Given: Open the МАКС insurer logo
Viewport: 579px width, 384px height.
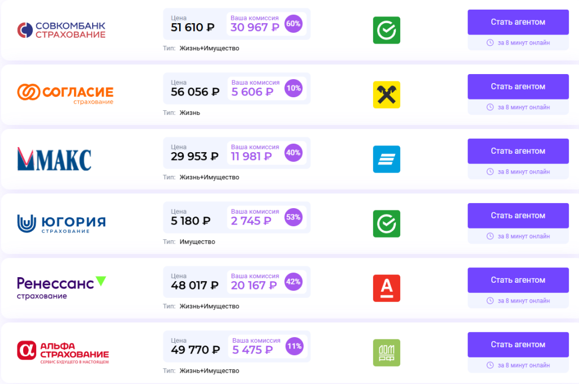Looking at the screenshot, I should click(54, 159).
